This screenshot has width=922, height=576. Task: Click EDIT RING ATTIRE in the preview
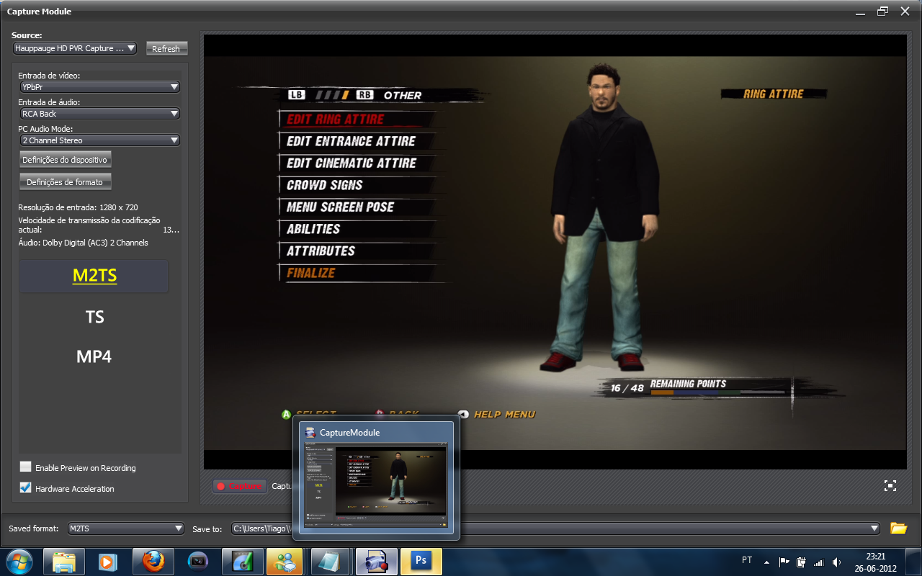(x=336, y=120)
